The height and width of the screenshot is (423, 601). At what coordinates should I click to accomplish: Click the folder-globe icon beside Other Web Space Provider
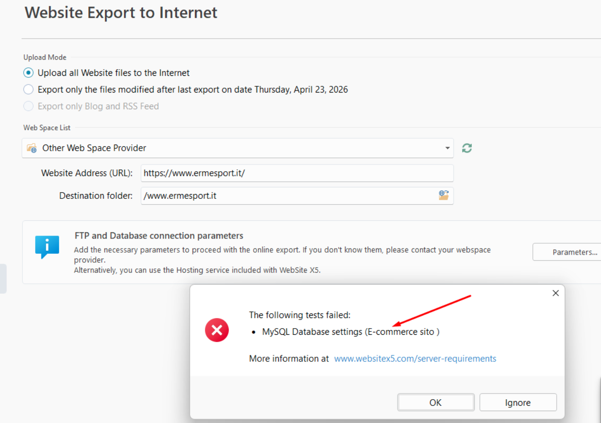(x=32, y=148)
